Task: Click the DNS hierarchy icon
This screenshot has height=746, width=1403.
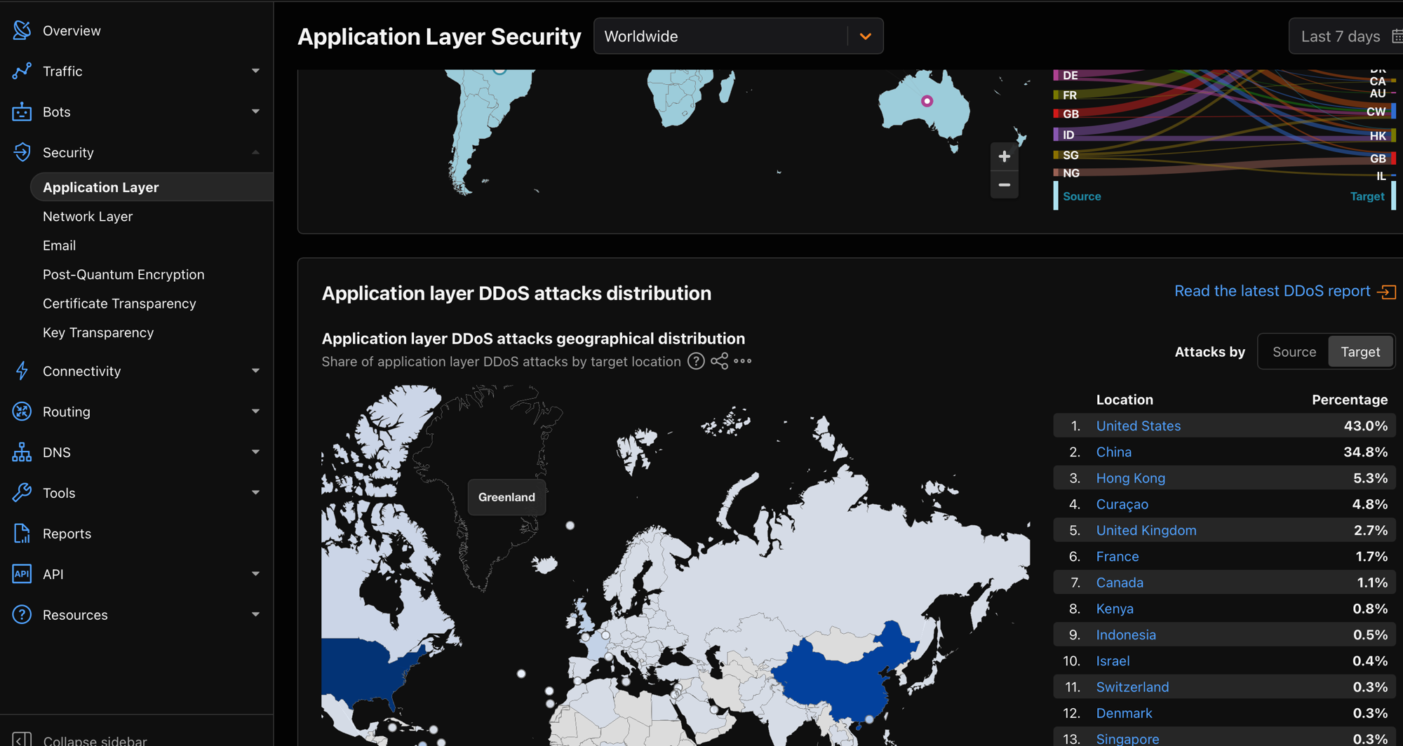Action: pos(22,452)
